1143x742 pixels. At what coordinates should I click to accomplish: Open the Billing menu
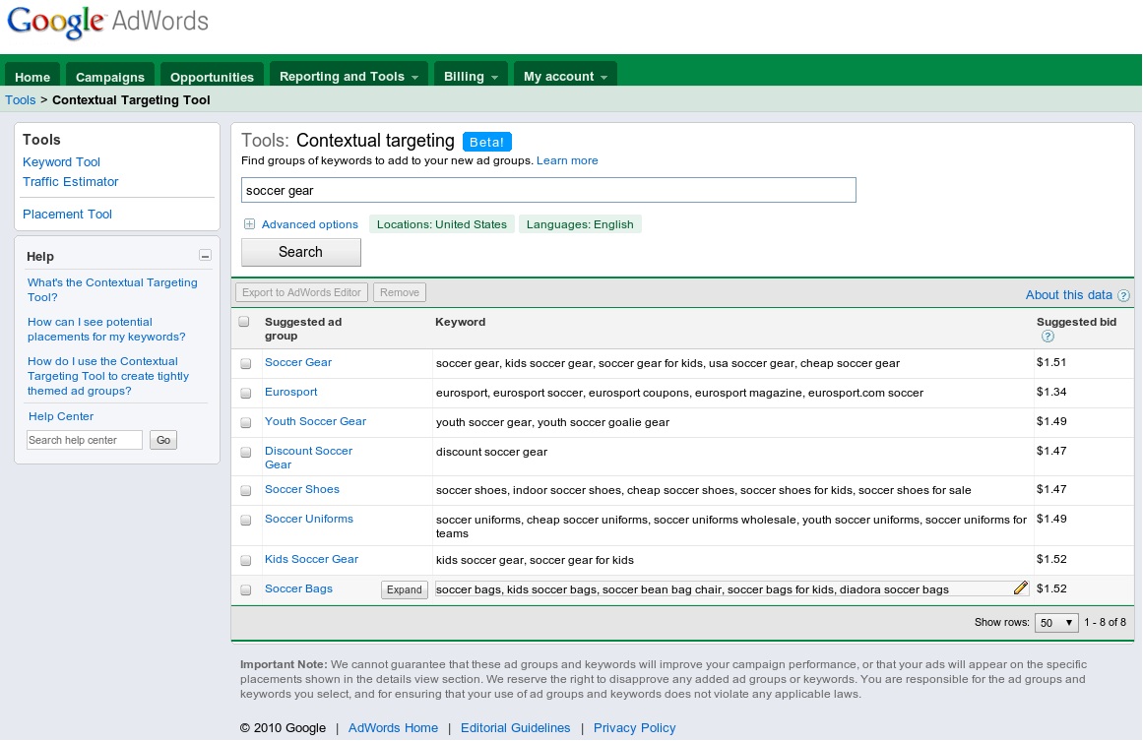coord(471,76)
